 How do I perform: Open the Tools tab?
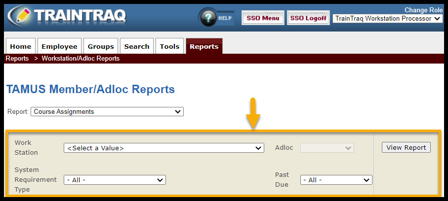(169, 46)
